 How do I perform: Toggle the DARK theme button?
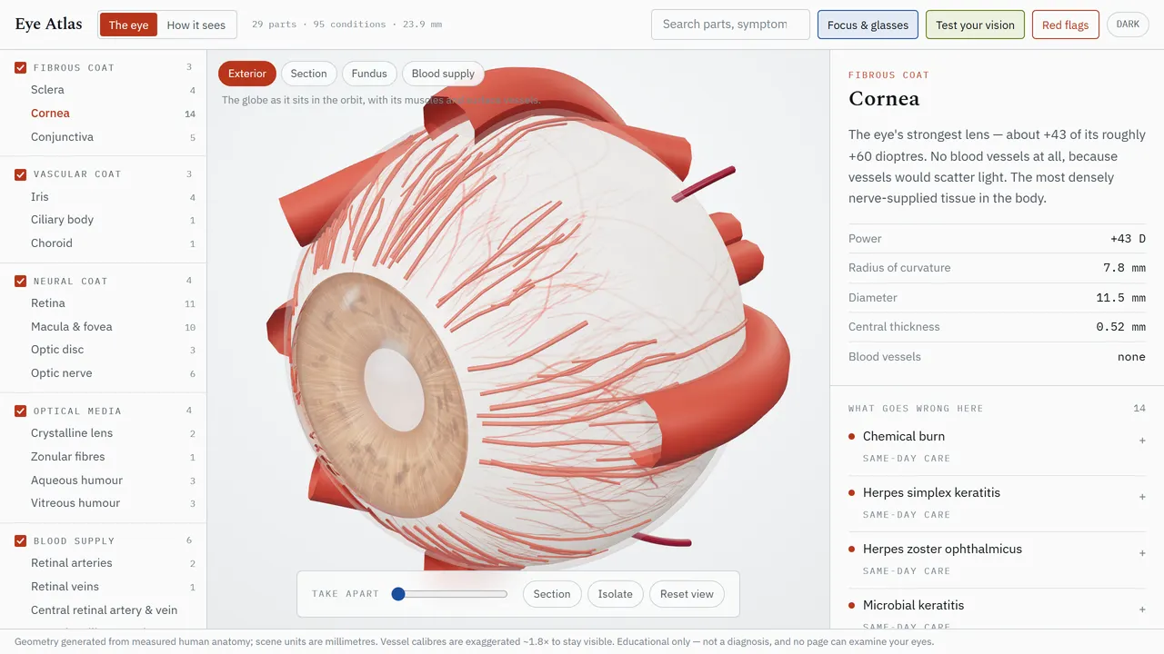coord(1128,25)
